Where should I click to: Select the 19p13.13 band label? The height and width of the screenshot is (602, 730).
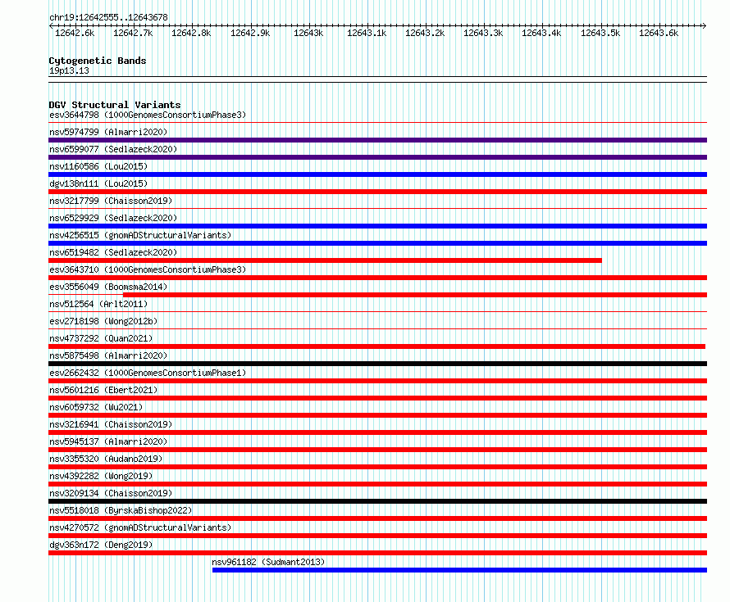pos(69,70)
